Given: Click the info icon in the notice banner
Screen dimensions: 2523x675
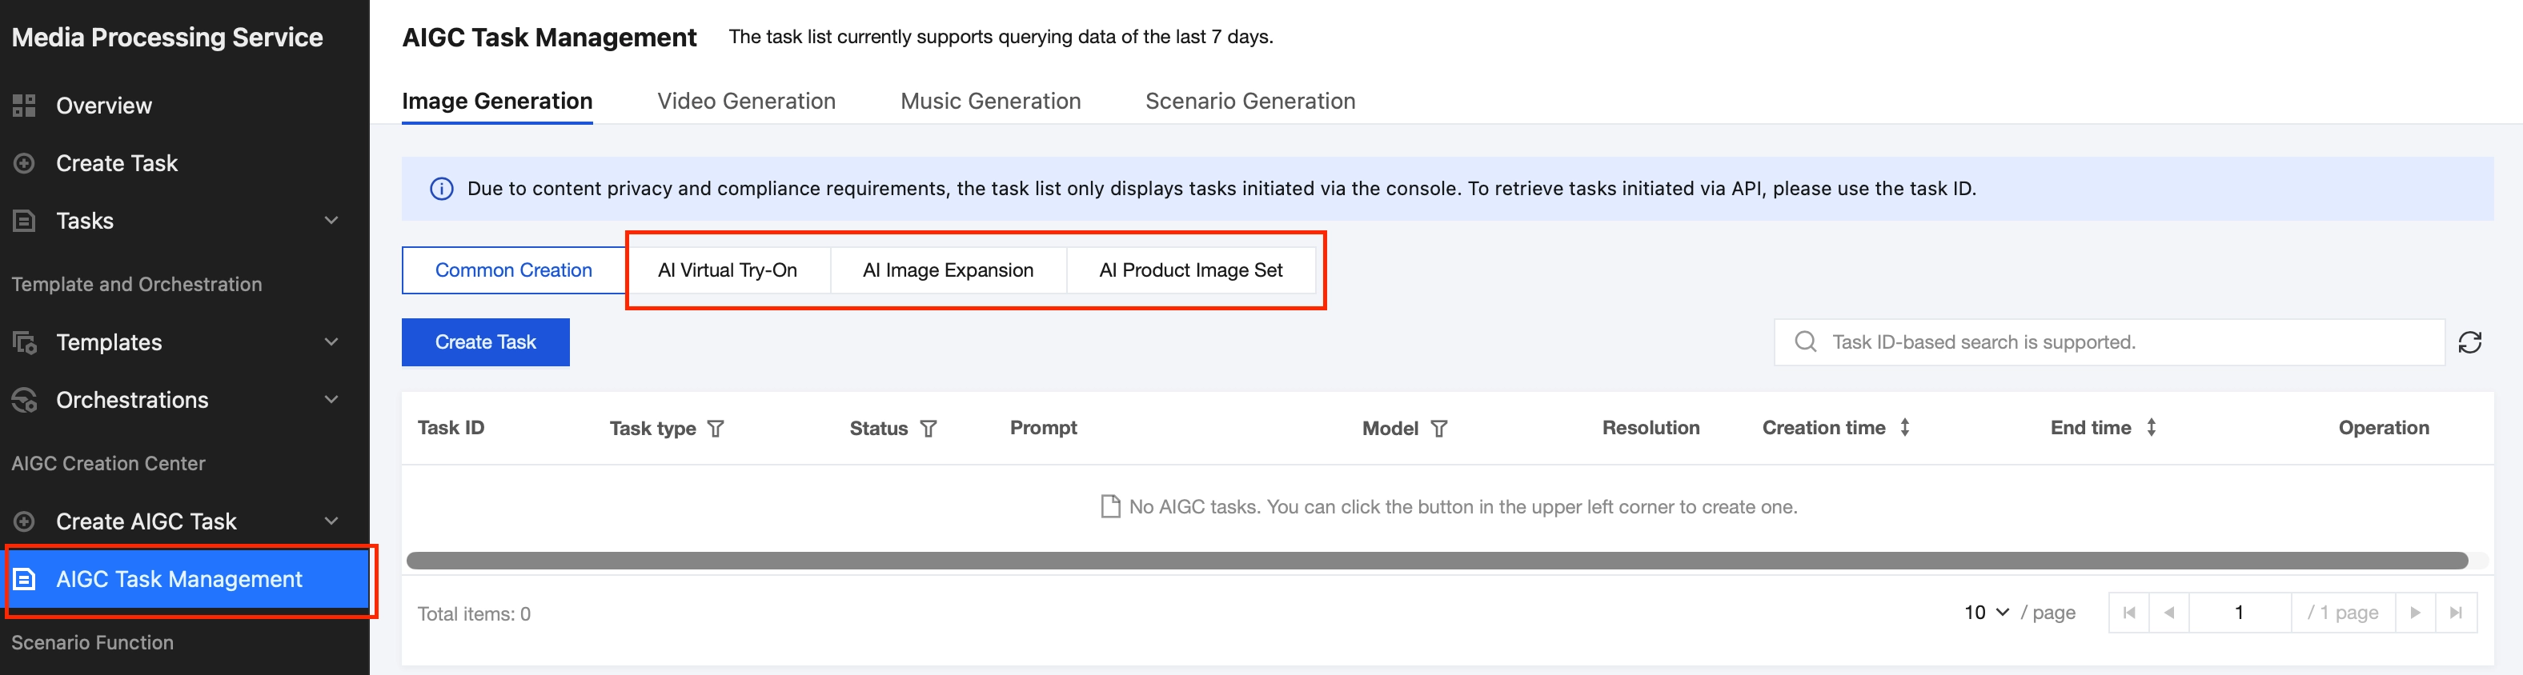Looking at the screenshot, I should 442,189.
